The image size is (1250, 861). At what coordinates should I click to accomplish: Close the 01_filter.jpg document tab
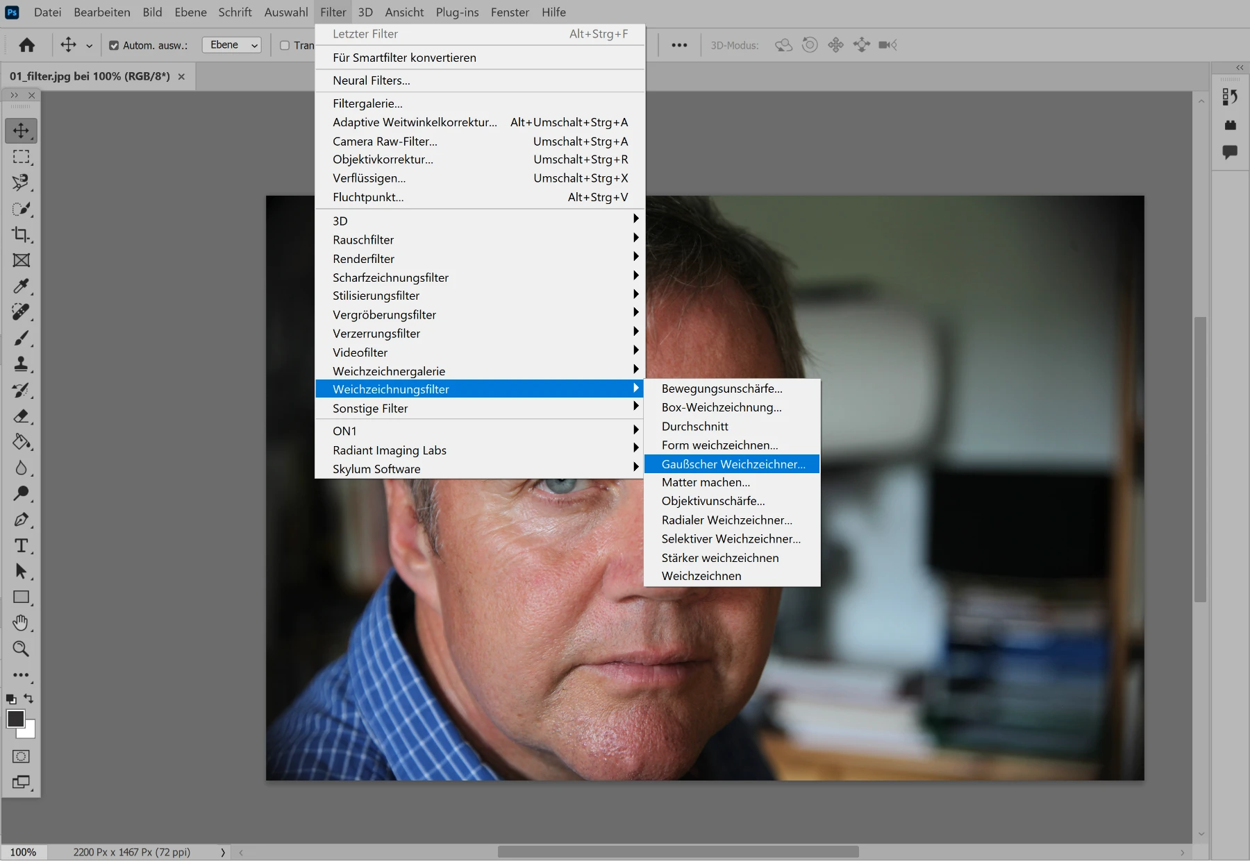181,76
